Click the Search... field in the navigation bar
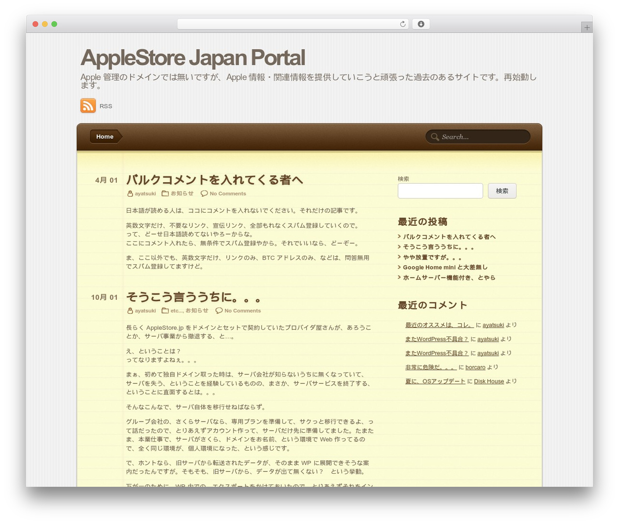Image resolution: width=619 pixels, height=524 pixels. [x=478, y=137]
